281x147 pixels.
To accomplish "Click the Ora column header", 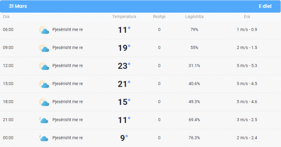I will click(6, 16).
